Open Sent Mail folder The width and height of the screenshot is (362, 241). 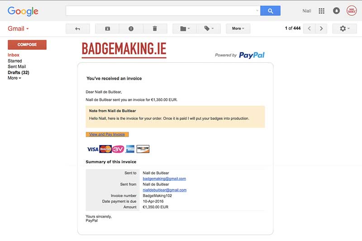(x=17, y=66)
